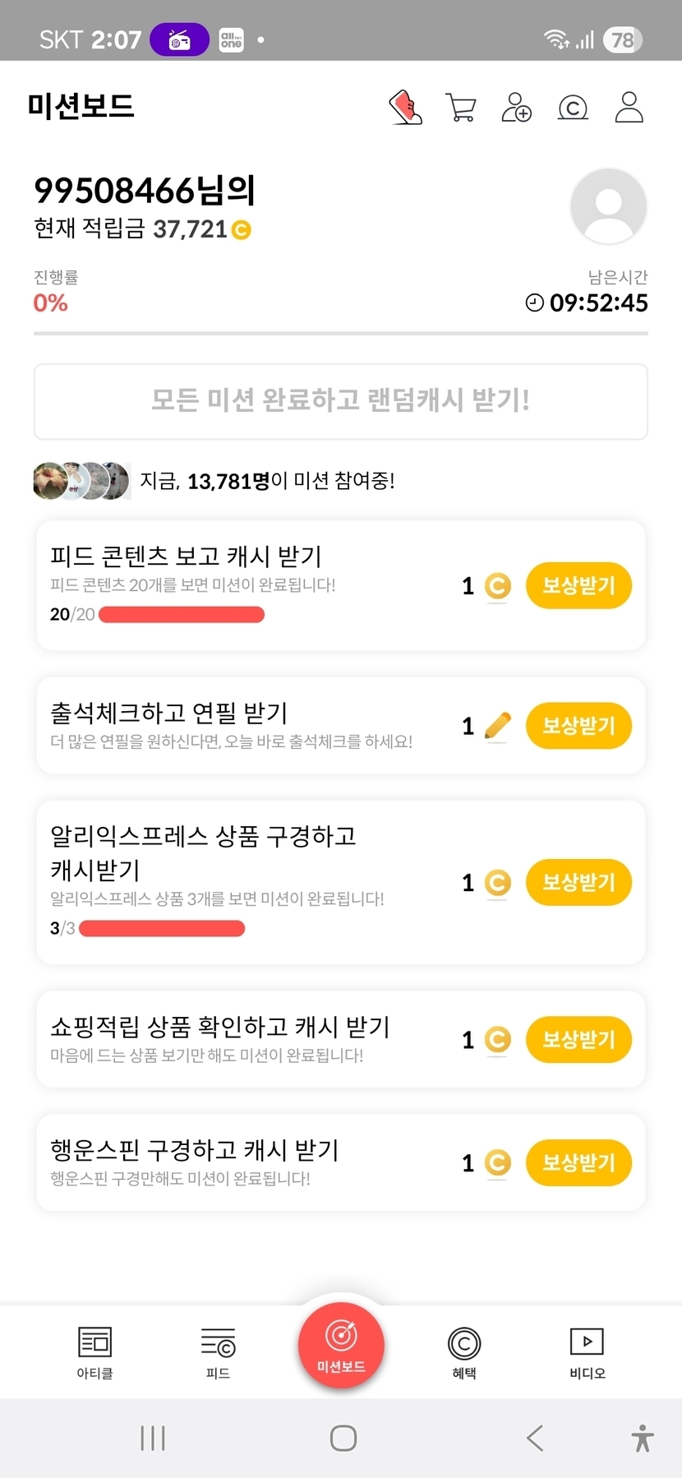682x1478 pixels.
Task: Open the my profile icon in header
Action: (x=629, y=107)
